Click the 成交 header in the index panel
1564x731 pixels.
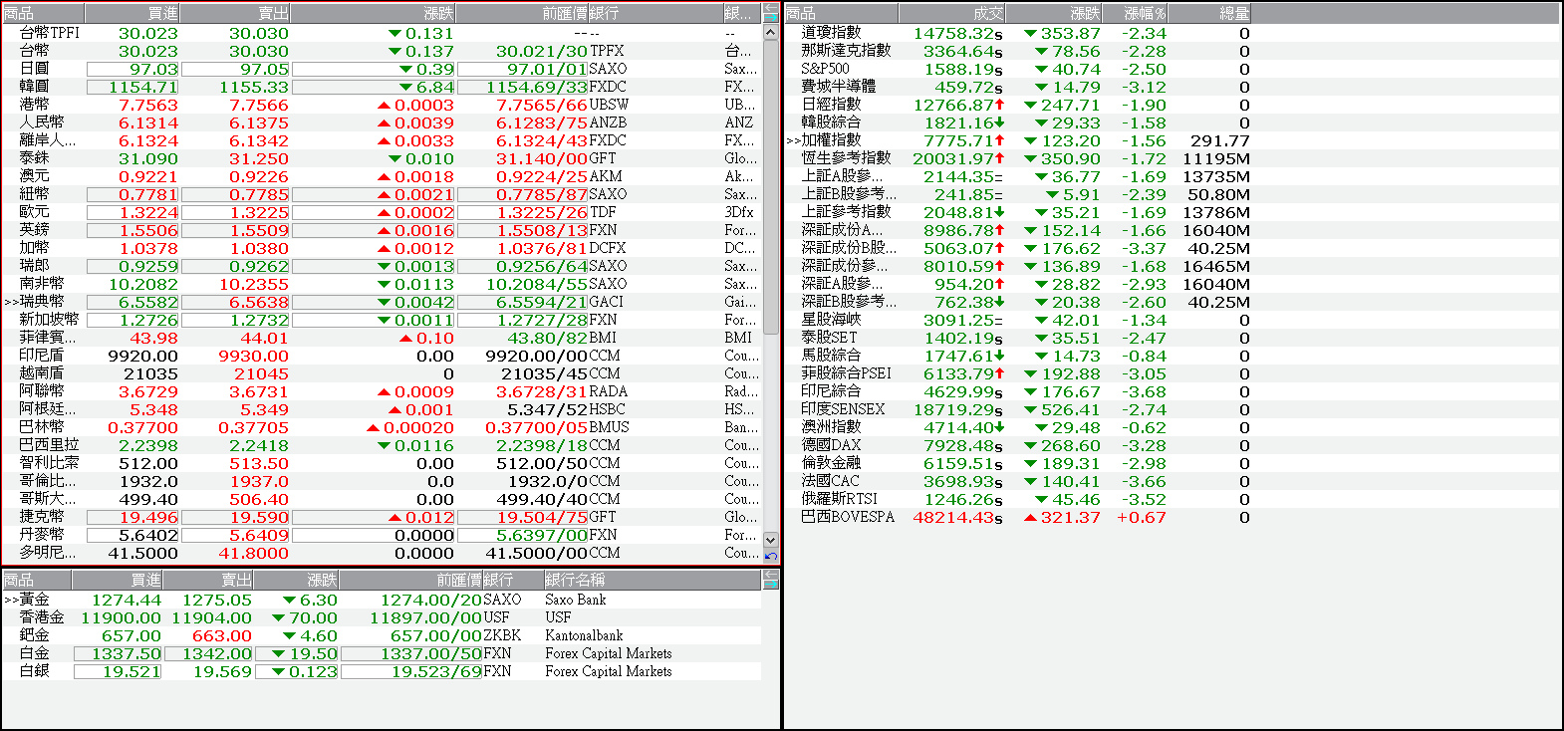pos(951,13)
